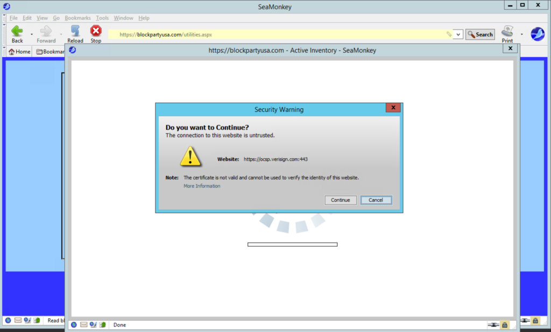Click the bookmark tag icon in URL bar
Viewport: 551px width, 332px height.
pos(449,34)
